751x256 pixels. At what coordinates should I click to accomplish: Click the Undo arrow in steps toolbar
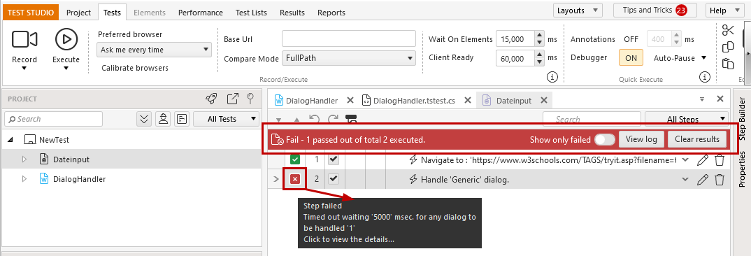click(x=314, y=119)
